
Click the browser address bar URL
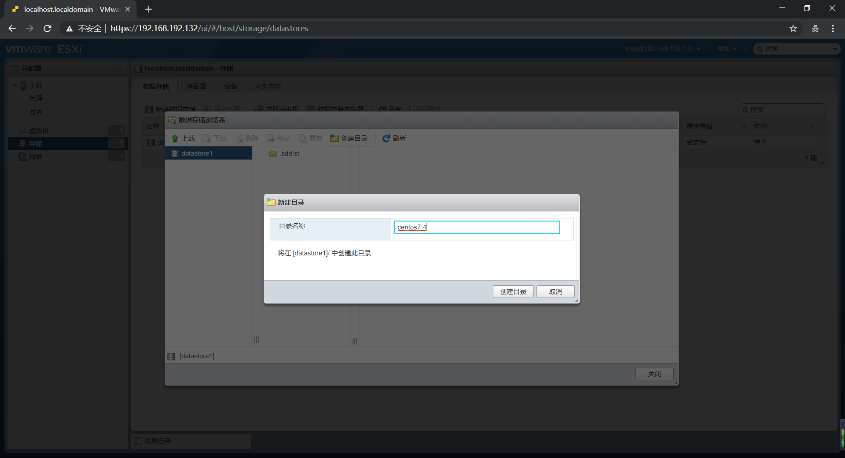(209, 29)
